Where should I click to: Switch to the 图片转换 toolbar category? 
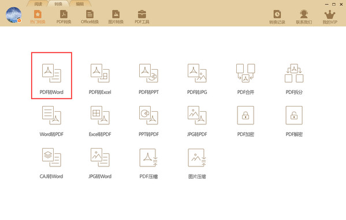point(116,17)
